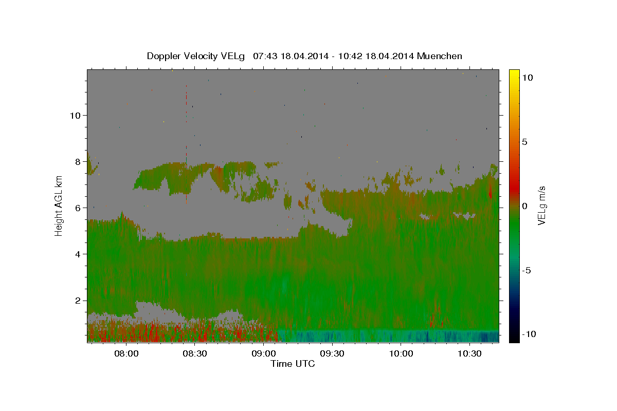Click the 10:00 time tick label
The height and width of the screenshot is (411, 617).
pyautogui.click(x=401, y=353)
